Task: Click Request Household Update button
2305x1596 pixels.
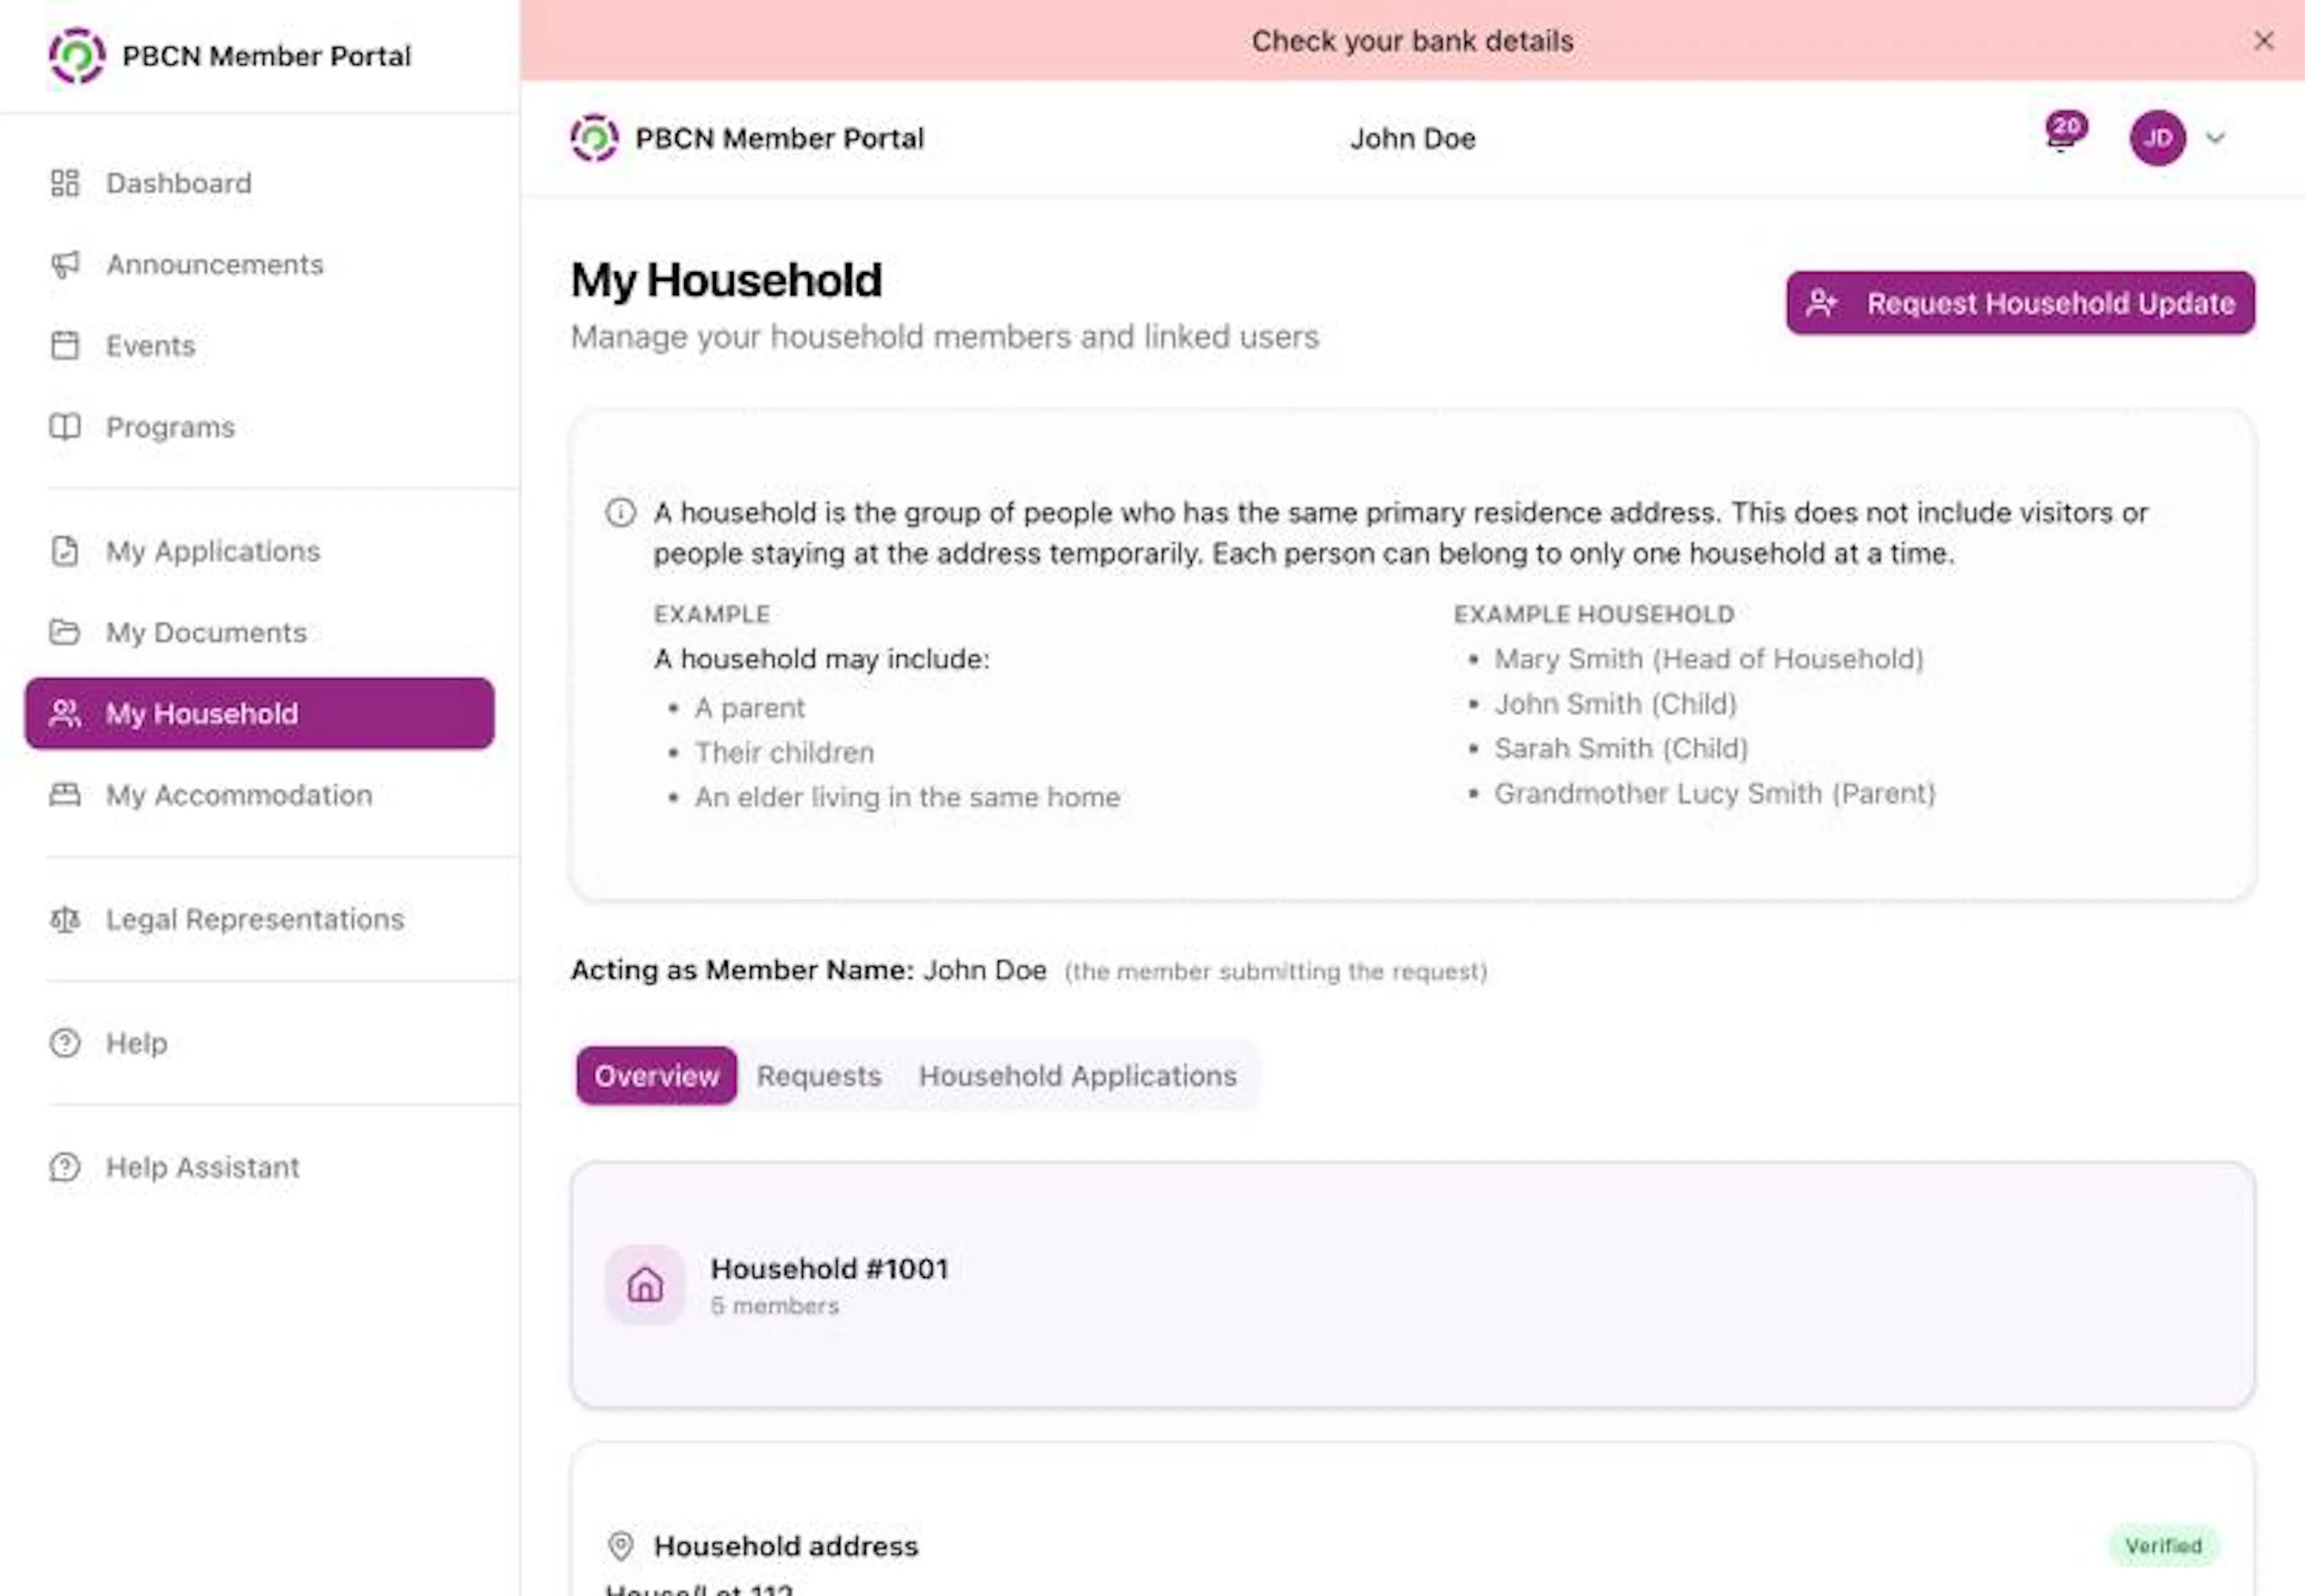Action: 2020,303
